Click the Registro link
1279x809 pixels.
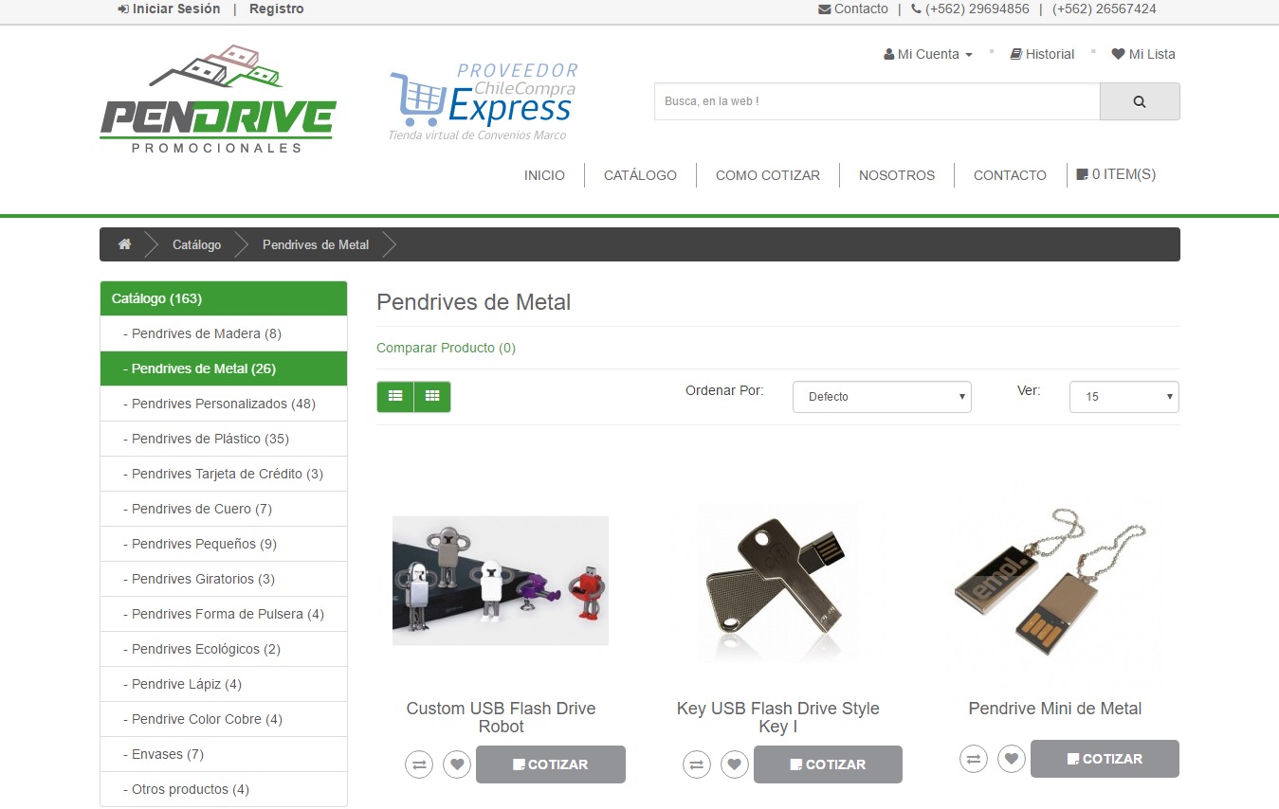click(x=277, y=9)
